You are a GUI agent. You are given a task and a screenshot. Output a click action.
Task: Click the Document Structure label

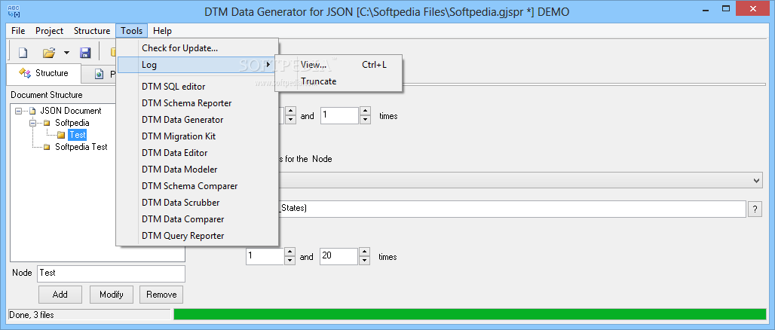(x=47, y=95)
